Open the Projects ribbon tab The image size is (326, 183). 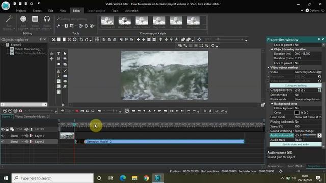tap(21, 11)
